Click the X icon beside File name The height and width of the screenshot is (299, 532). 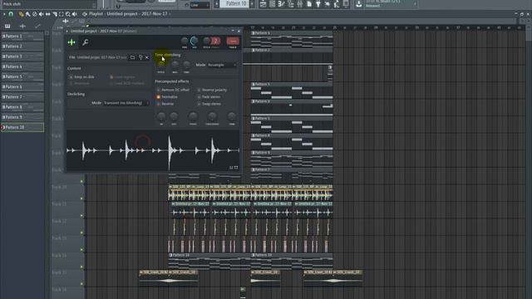[147, 57]
